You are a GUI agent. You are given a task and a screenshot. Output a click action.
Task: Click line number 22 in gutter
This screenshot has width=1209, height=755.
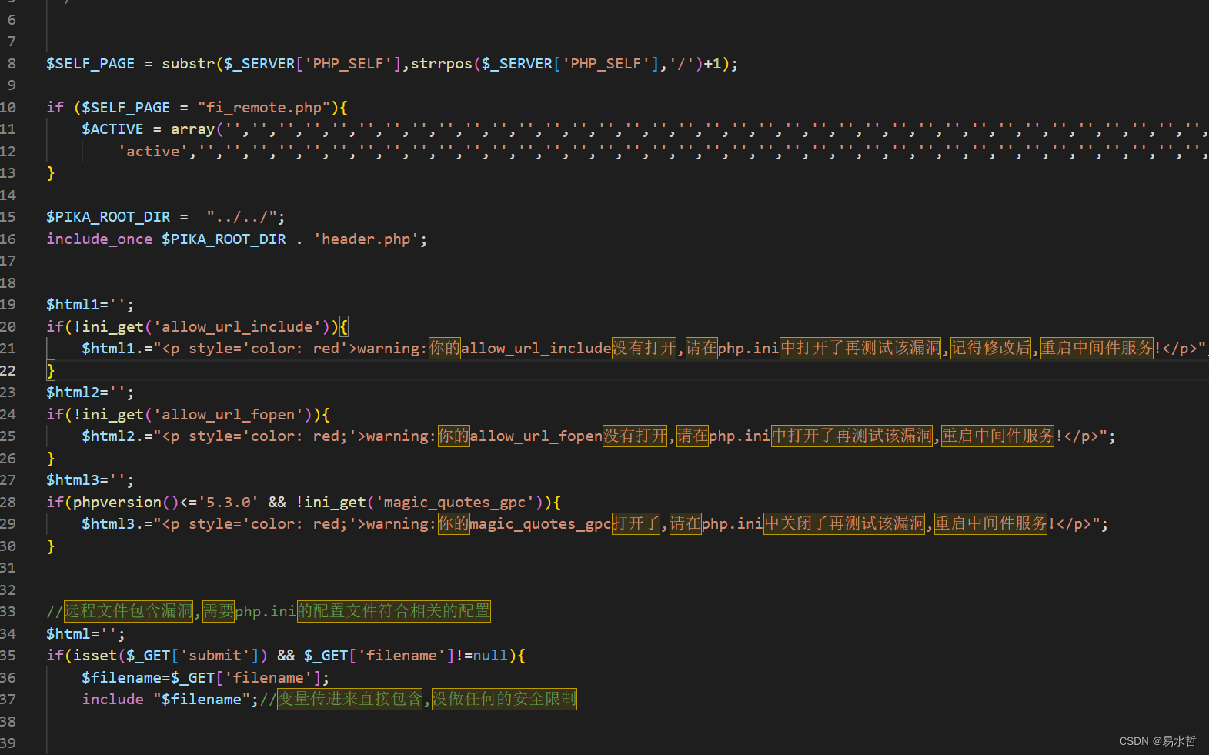8,371
